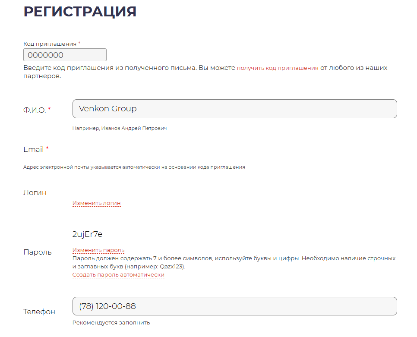The width and height of the screenshot is (417, 337).
Task: Click the Телефон field with (78) 120-00-88
Action: [x=234, y=306]
